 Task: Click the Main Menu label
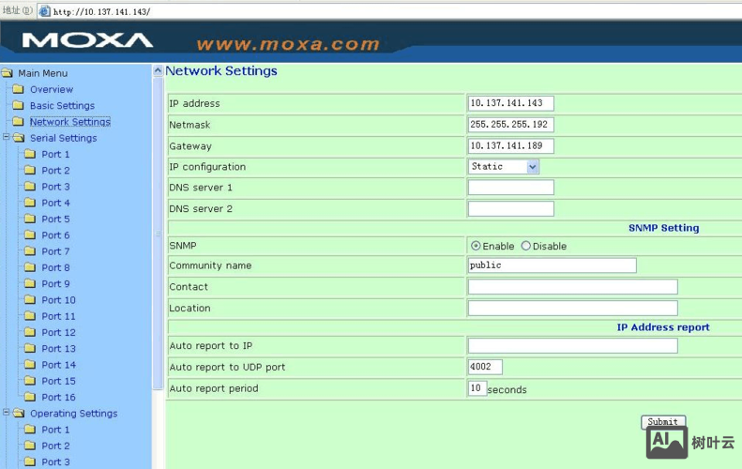pos(42,73)
